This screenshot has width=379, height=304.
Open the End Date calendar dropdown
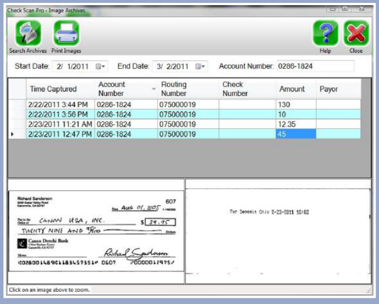(x=201, y=66)
